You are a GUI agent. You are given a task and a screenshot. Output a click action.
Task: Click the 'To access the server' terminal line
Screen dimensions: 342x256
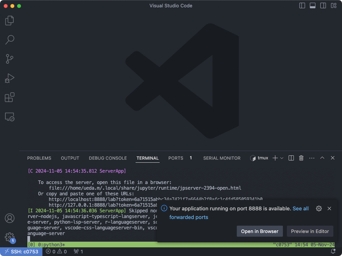(105, 182)
